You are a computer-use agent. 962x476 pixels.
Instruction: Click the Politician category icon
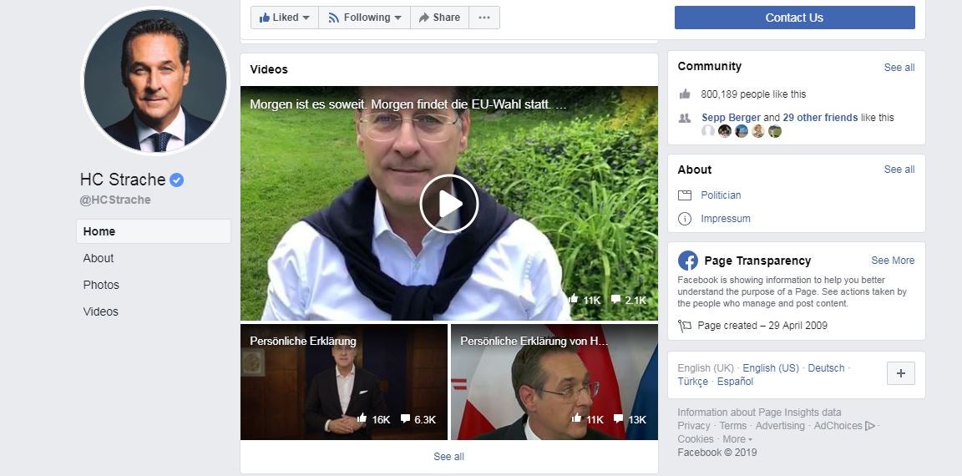[685, 195]
